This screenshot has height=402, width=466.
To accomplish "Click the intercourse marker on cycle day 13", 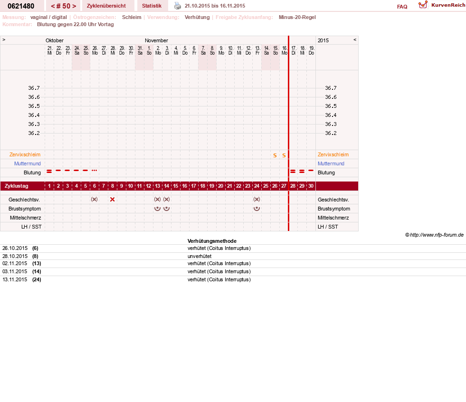I will pyautogui.click(x=157, y=199).
